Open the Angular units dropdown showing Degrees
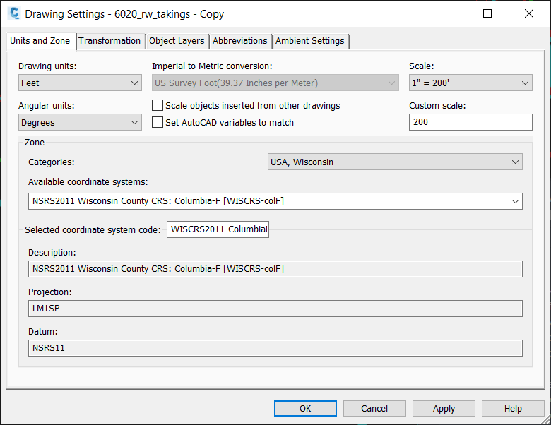 point(80,122)
